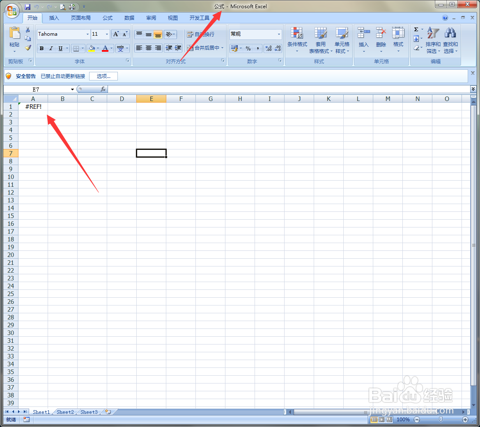Center text horizontally
This screenshot has width=480, height=427.
pyautogui.click(x=149, y=48)
